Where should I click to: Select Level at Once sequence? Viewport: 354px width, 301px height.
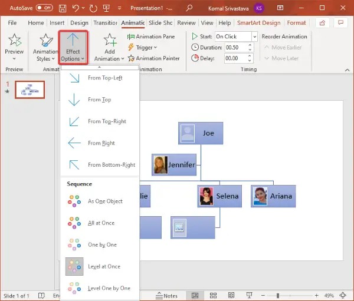coord(100,266)
